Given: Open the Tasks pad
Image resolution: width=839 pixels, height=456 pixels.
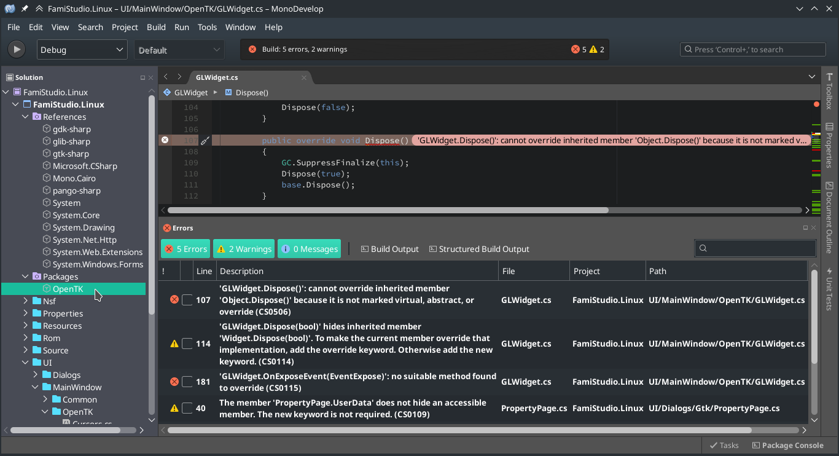Looking at the screenshot, I should pyautogui.click(x=724, y=446).
